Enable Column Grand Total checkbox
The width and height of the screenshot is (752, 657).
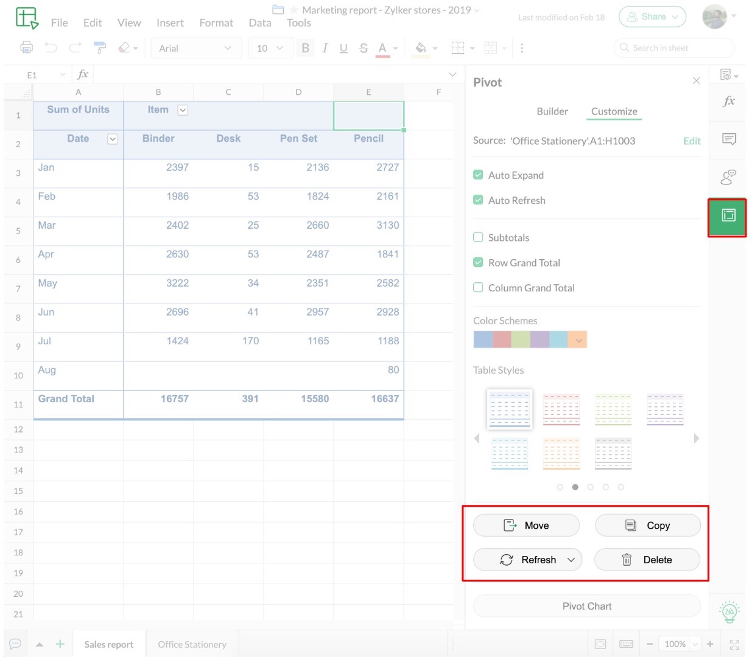[479, 288]
